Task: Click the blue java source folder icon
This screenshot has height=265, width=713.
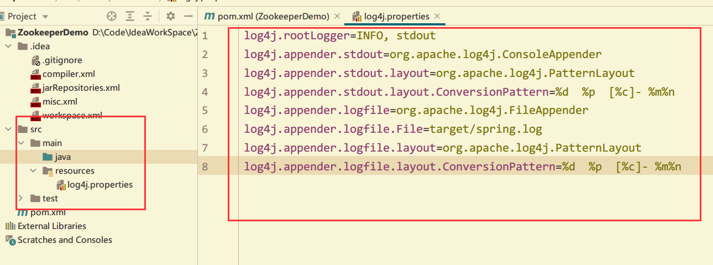Action: coord(48,157)
